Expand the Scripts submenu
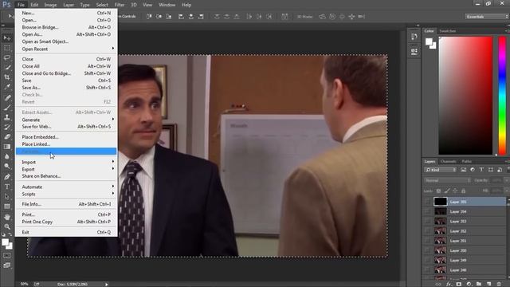The width and height of the screenshot is (510, 287). click(66, 194)
